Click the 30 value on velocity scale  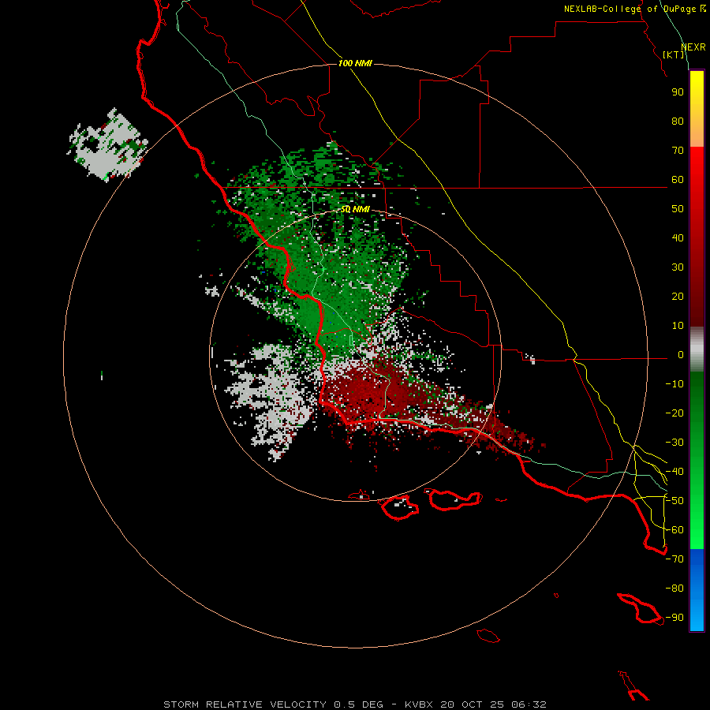678,267
